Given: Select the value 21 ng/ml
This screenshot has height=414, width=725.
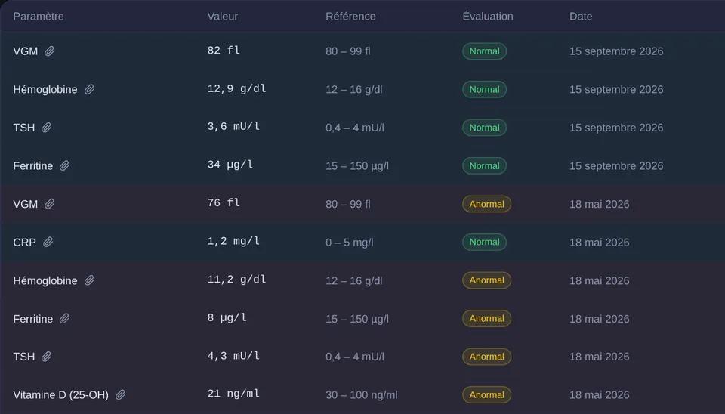Looking at the screenshot, I should [x=233, y=394].
